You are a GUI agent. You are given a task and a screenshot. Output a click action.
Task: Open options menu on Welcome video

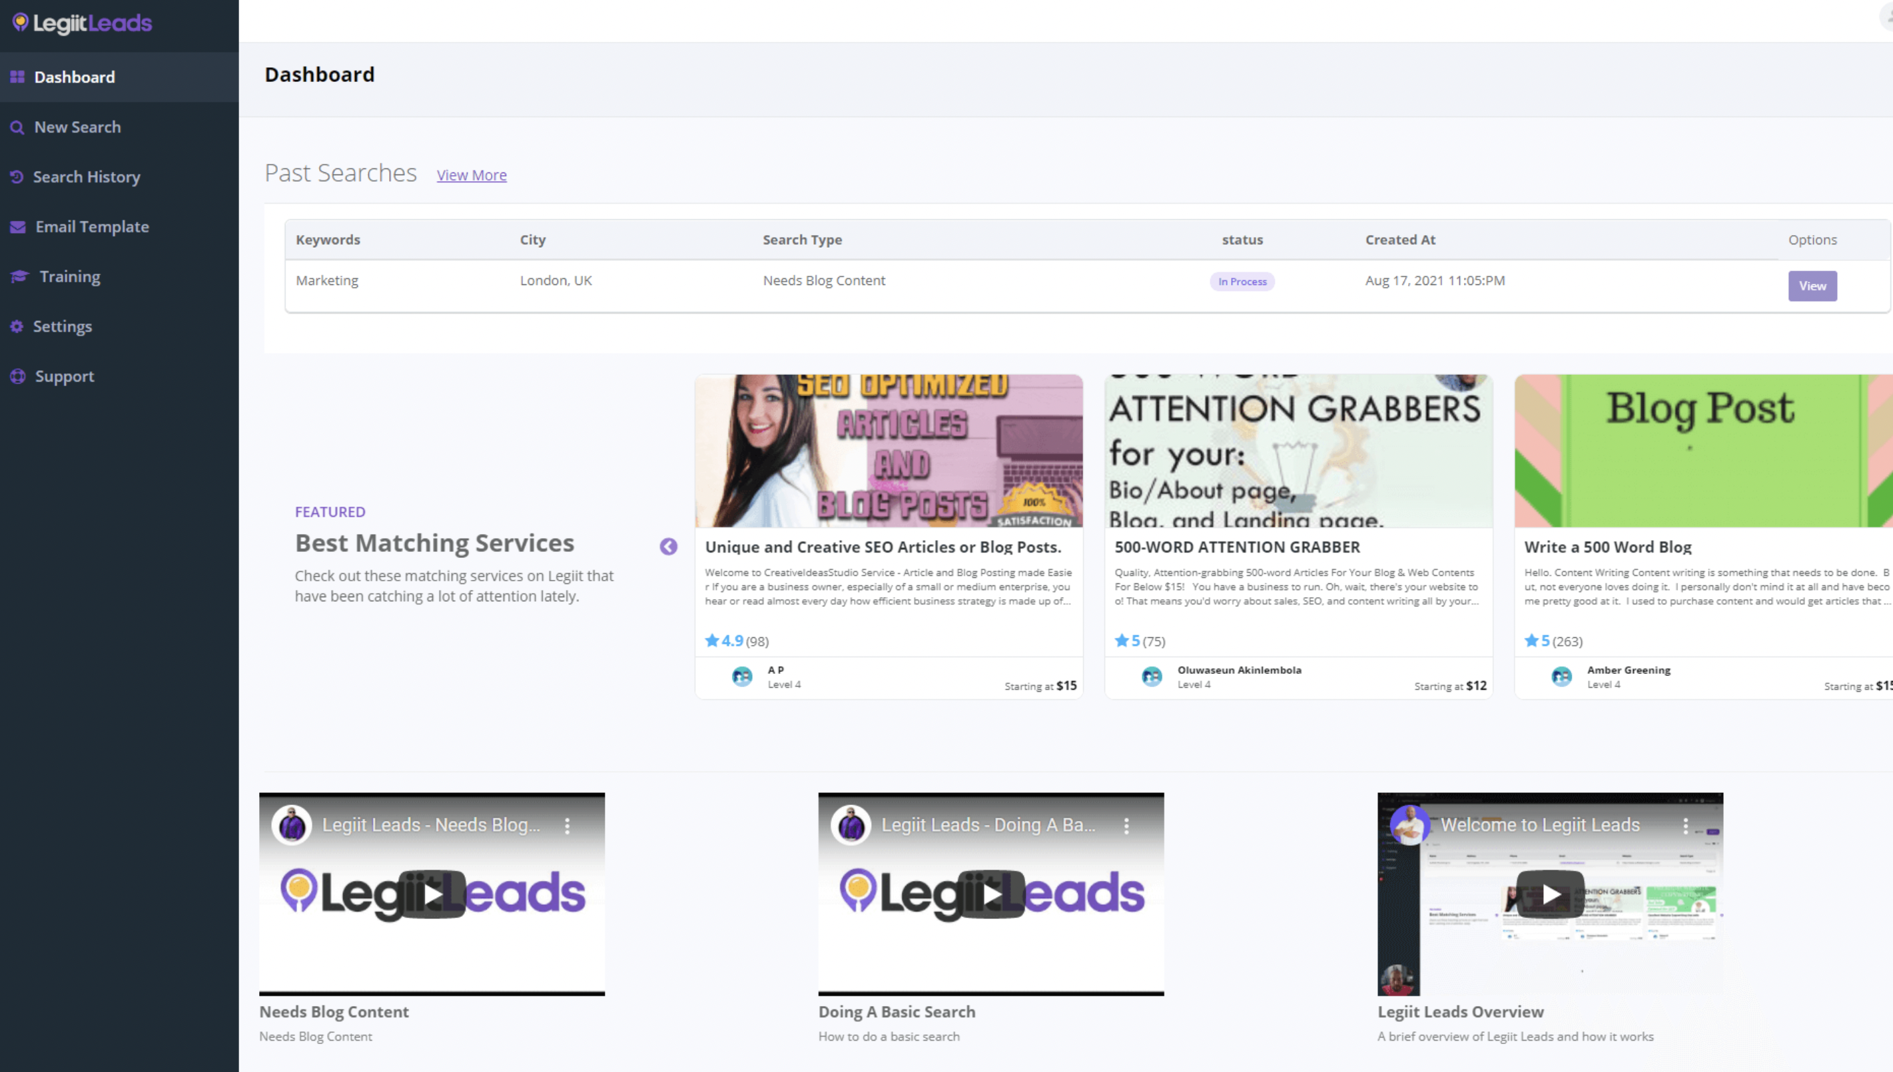(1685, 826)
